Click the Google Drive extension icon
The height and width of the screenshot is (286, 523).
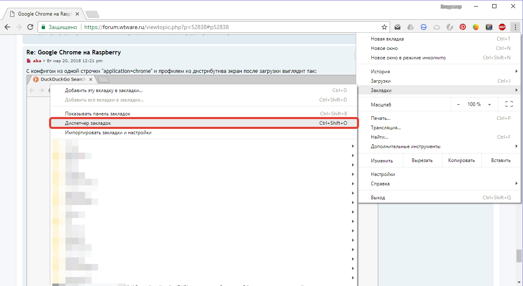click(x=410, y=27)
